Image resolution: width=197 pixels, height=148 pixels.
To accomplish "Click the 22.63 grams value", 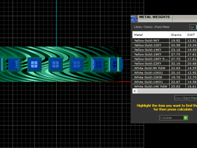I will (x=176, y=68).
